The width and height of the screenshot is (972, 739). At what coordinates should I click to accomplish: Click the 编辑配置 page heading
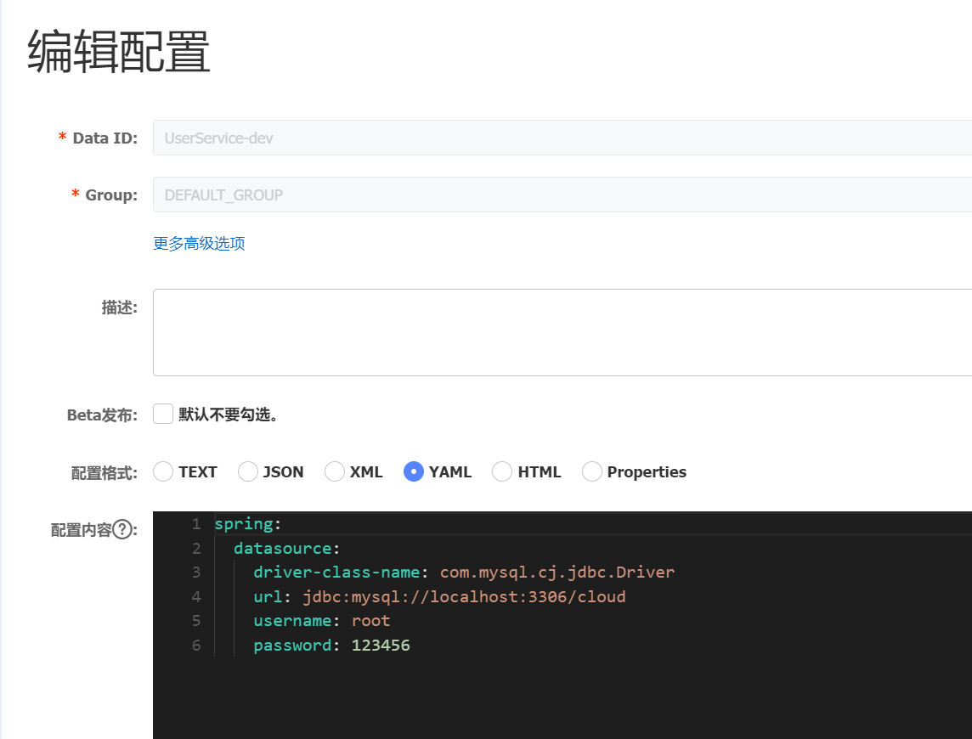point(119,52)
